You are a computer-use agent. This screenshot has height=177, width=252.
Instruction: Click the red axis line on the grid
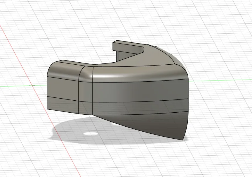click(40, 101)
